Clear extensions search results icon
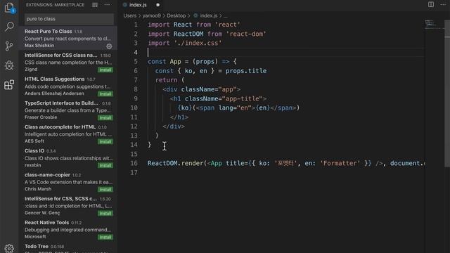The height and width of the screenshot is (253, 450). (x=95, y=5)
